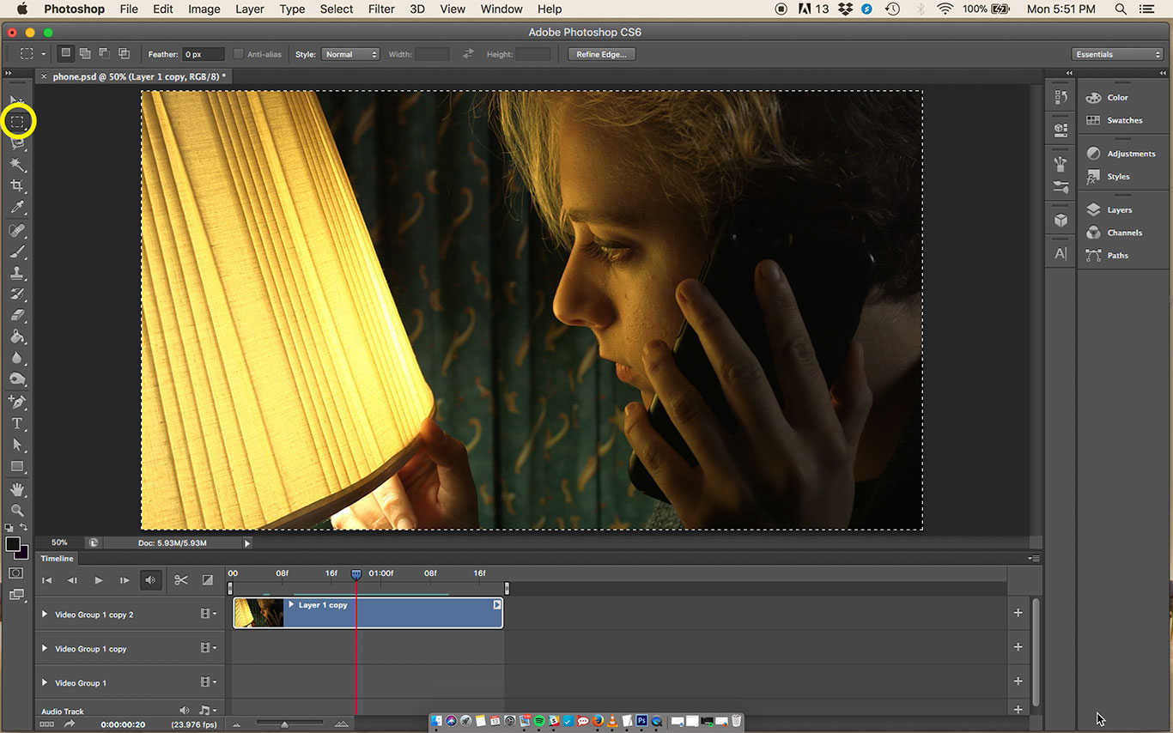Screen dimensions: 1173x733
Task: Select the Pen tool
Action: pyautogui.click(x=17, y=402)
